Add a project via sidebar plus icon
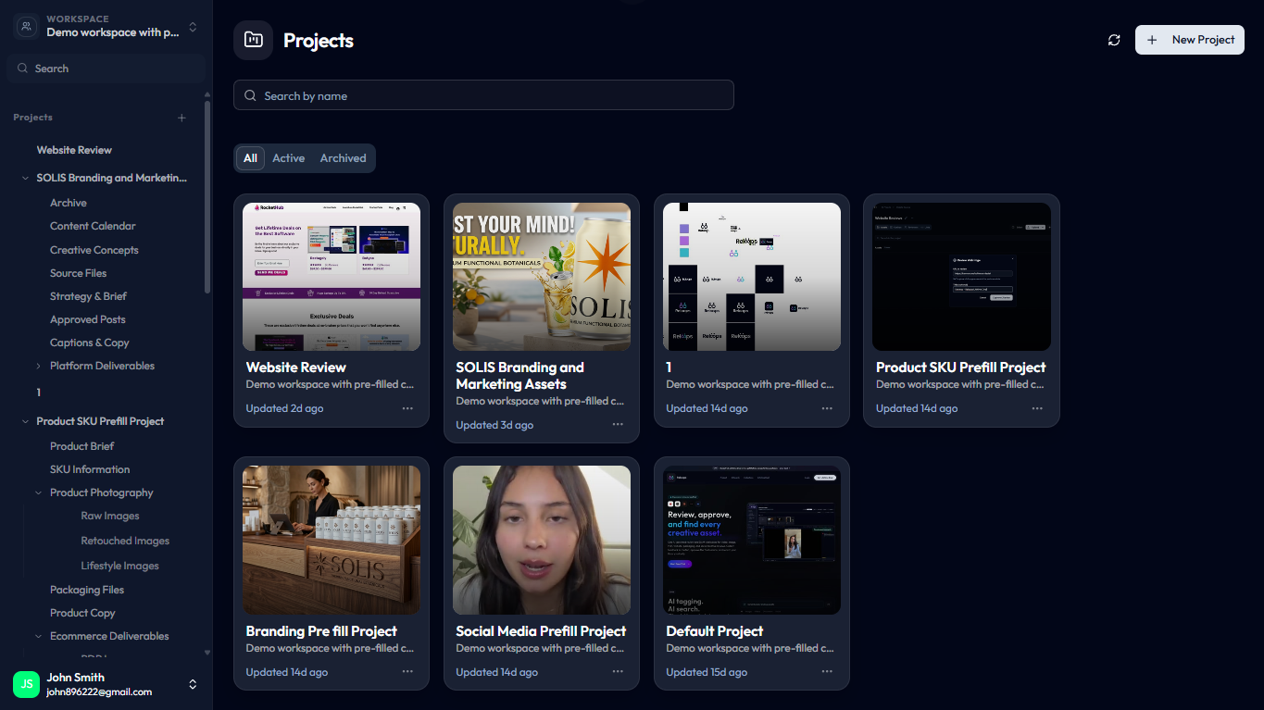 (181, 118)
